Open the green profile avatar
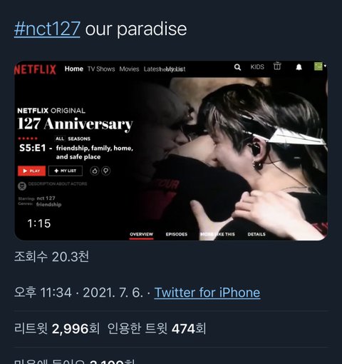This screenshot has height=364, width=342. (318, 66)
